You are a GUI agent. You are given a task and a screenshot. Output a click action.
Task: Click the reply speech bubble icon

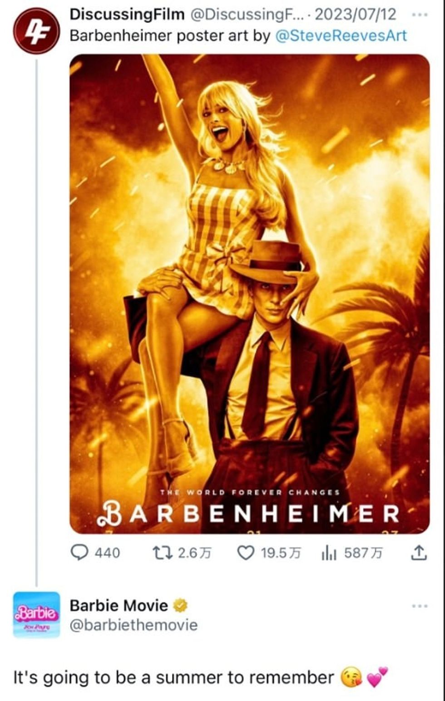pos(80,553)
